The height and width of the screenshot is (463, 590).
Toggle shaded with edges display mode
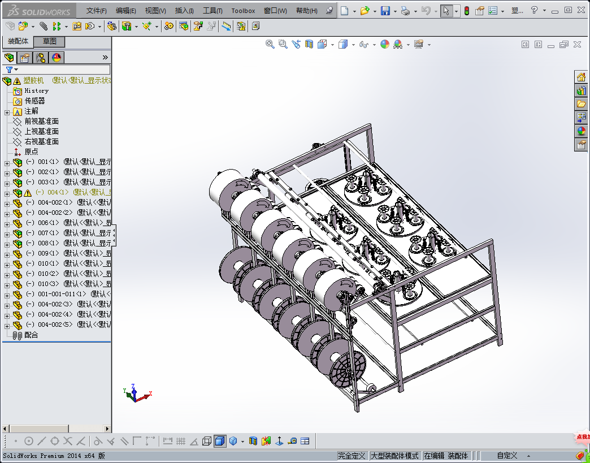220,441
